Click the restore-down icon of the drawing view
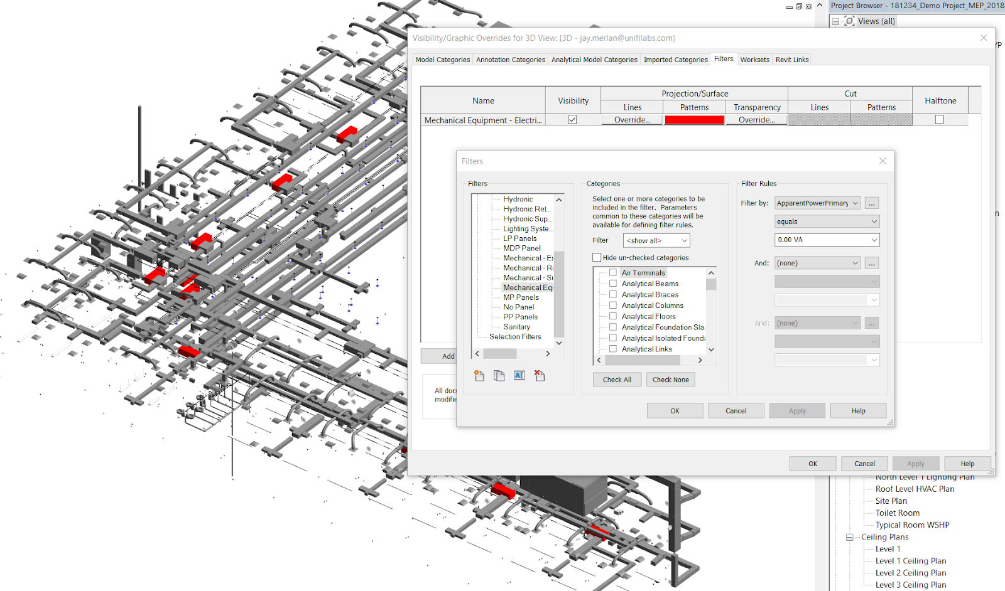 tap(799, 6)
